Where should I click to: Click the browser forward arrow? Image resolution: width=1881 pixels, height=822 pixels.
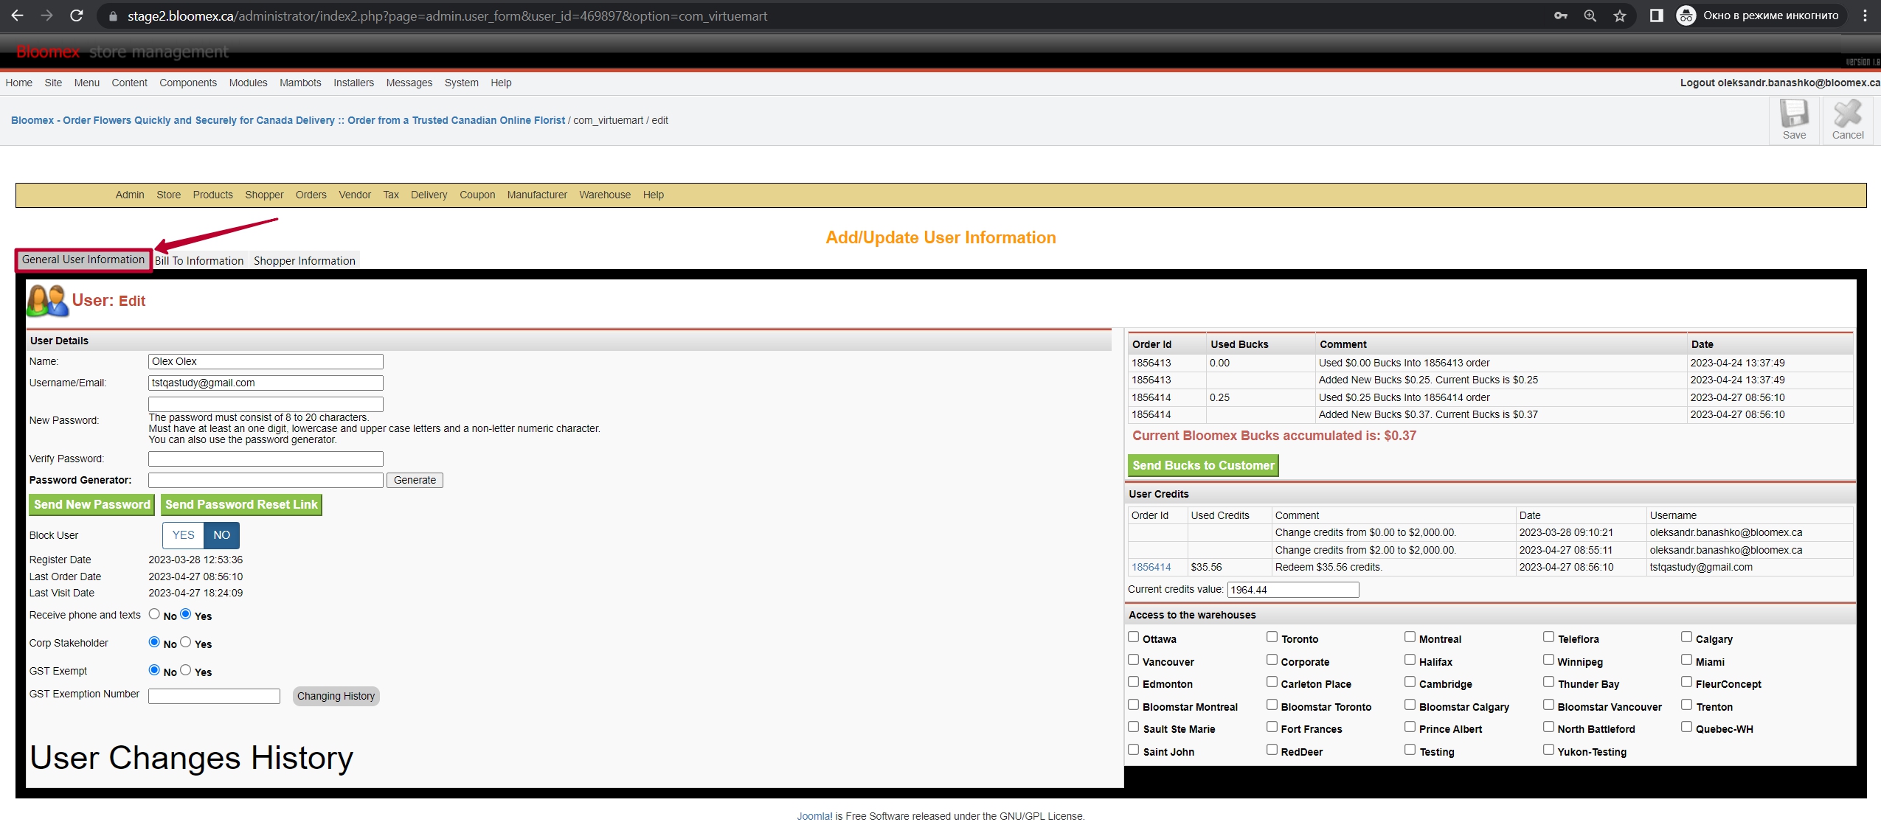tap(46, 15)
